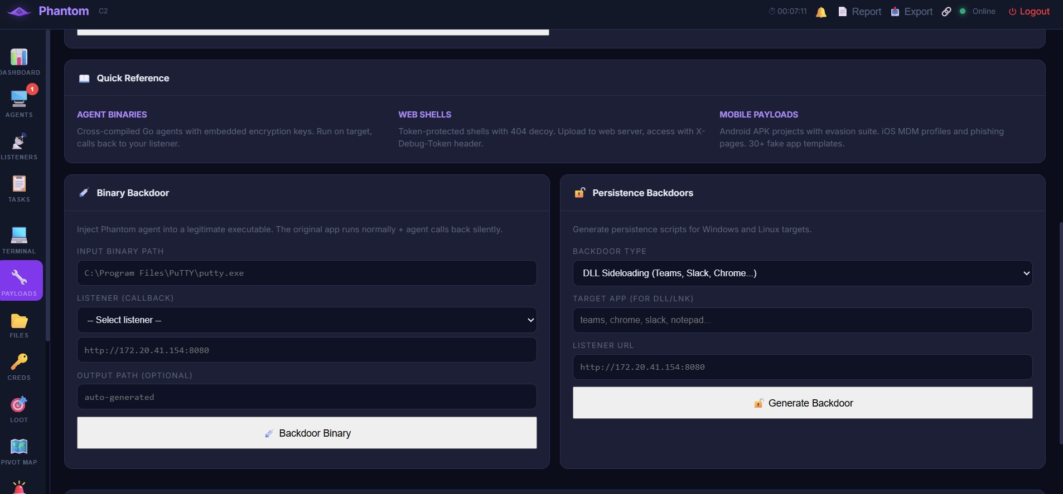Open the Creds section
The image size is (1063, 494).
(x=19, y=368)
